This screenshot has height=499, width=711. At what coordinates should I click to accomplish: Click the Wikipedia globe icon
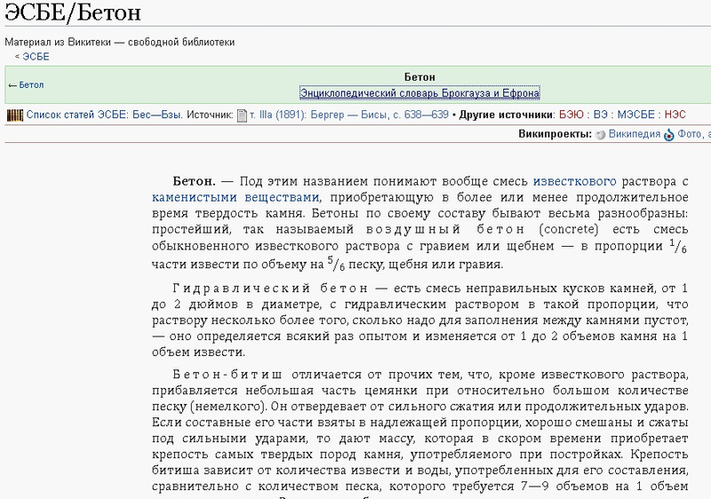tap(601, 135)
